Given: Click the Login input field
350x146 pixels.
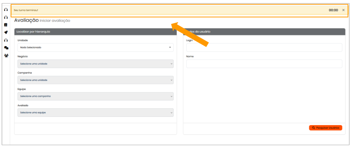Looking at the screenshot, I should (x=264, y=48).
